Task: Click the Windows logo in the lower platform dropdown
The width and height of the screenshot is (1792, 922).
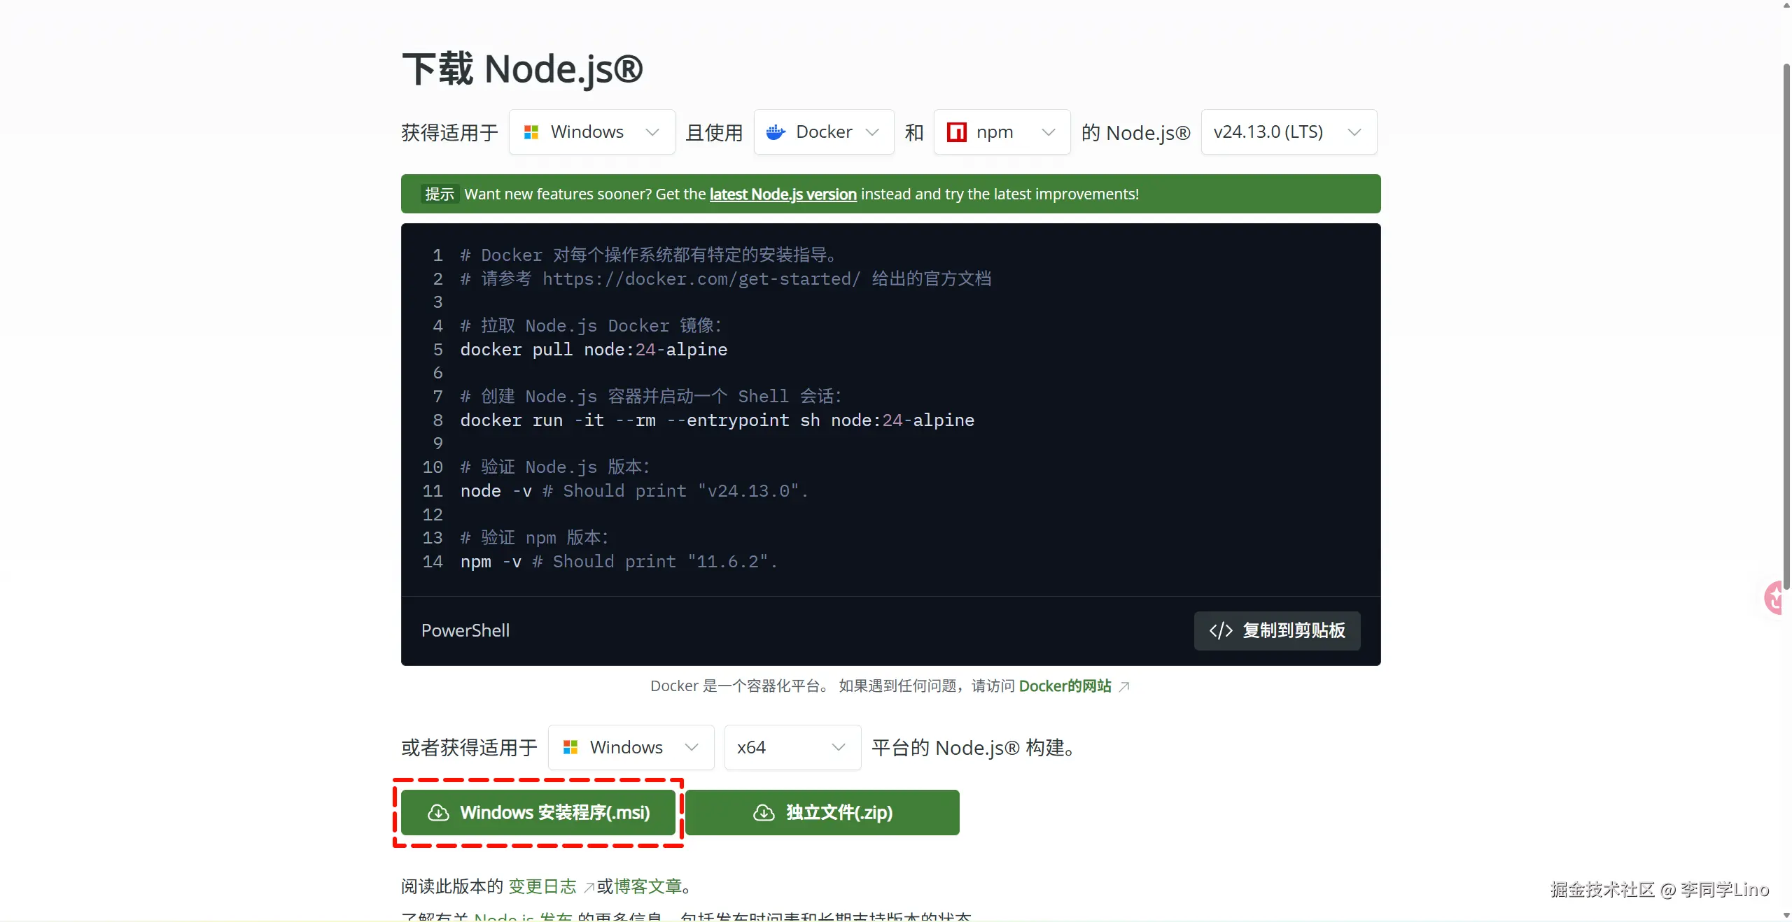Action: click(570, 747)
